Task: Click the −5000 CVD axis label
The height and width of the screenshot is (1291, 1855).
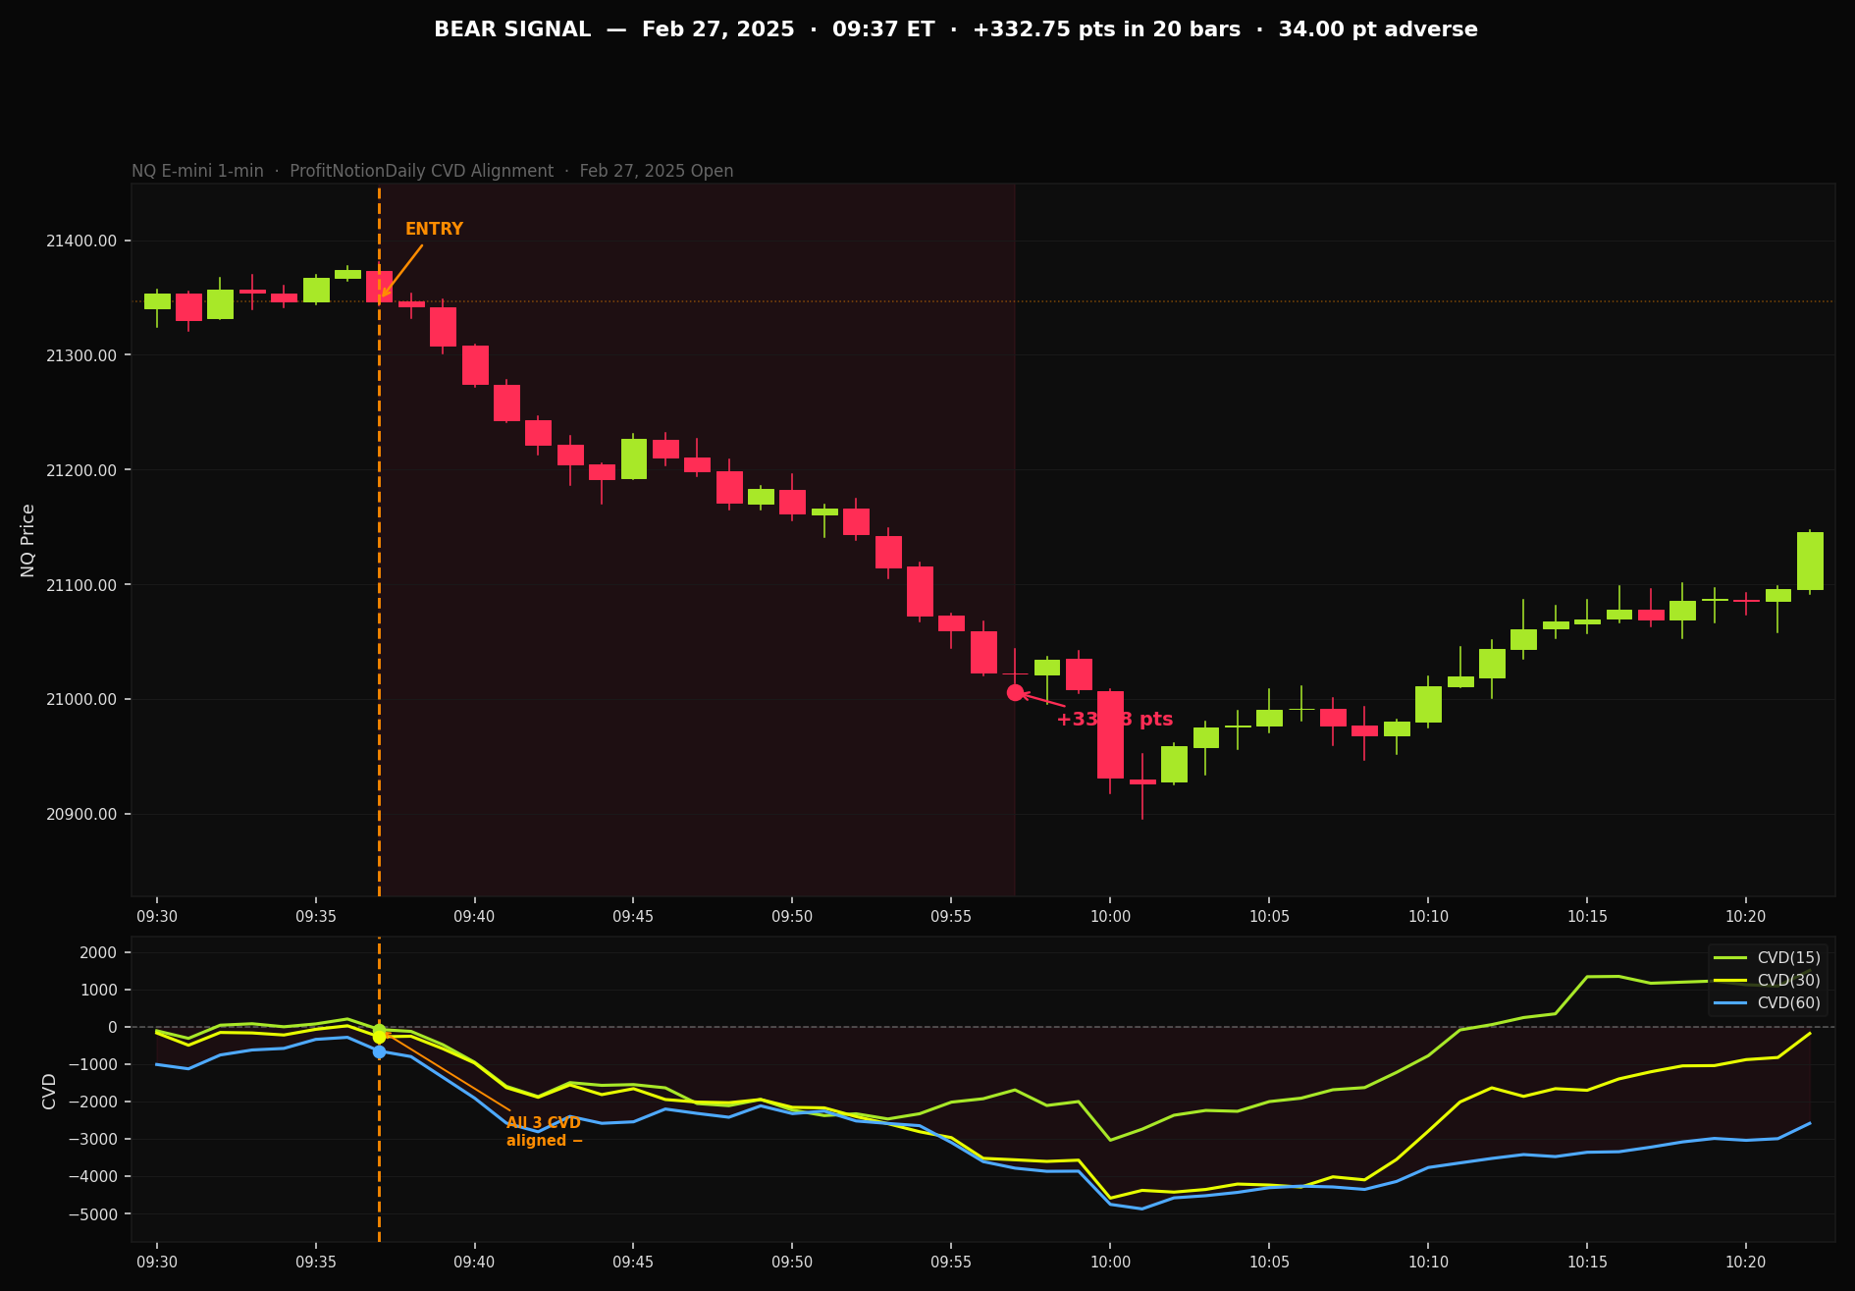Action: [93, 1214]
